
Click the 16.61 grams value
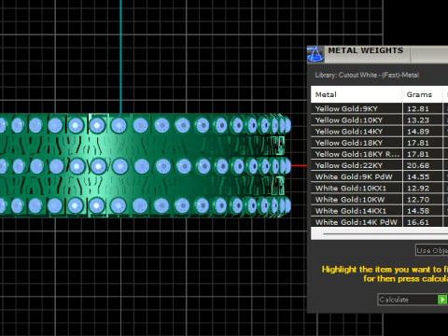418,222
